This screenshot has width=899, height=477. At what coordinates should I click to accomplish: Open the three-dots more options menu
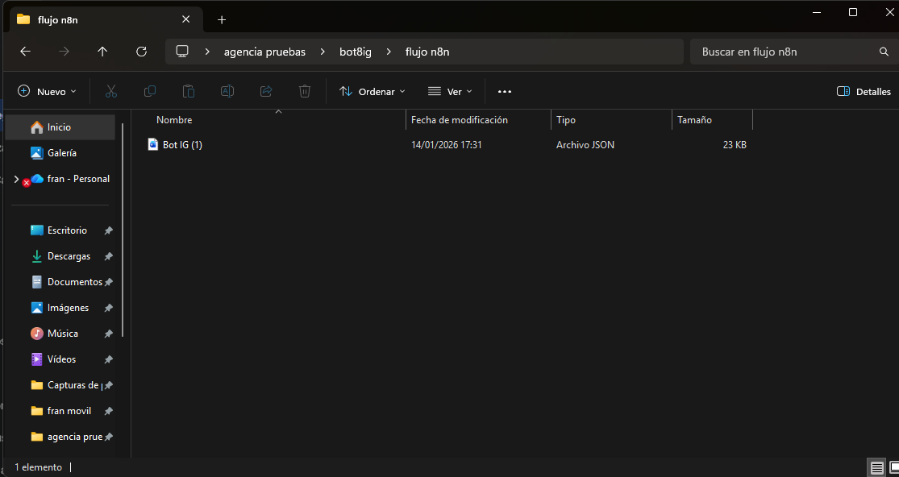tap(505, 92)
